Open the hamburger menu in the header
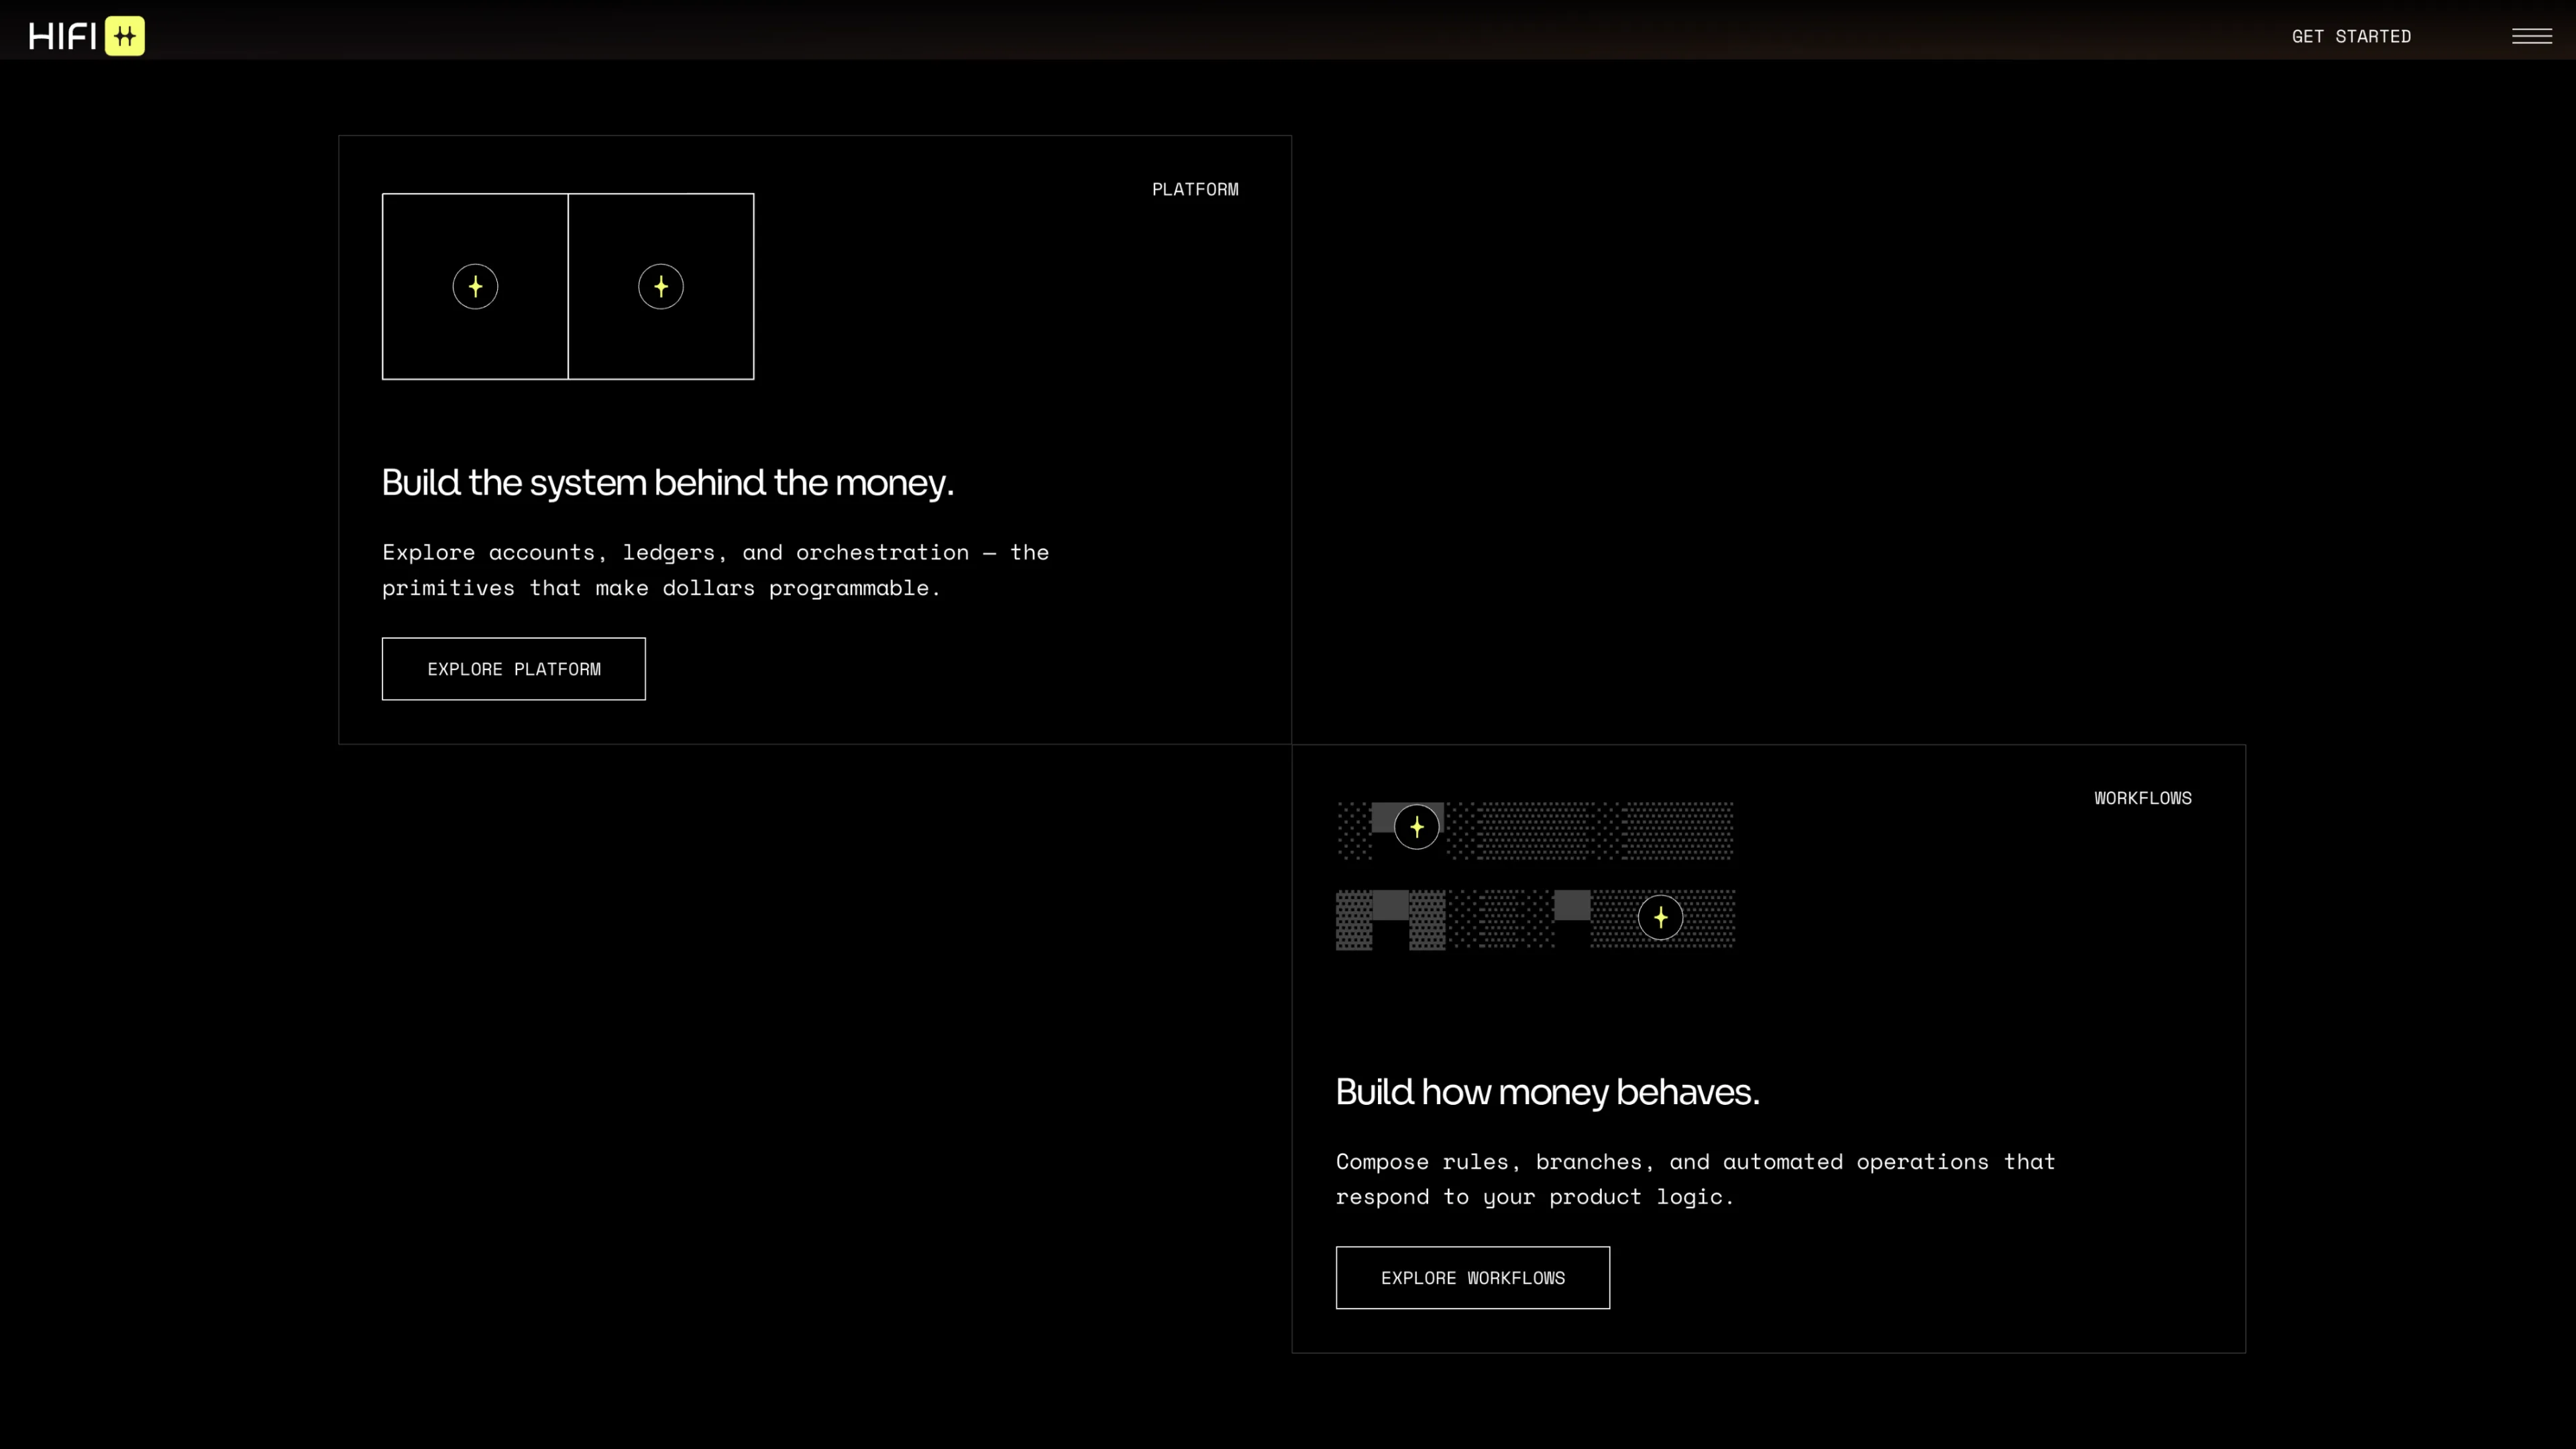 coord(2531,36)
